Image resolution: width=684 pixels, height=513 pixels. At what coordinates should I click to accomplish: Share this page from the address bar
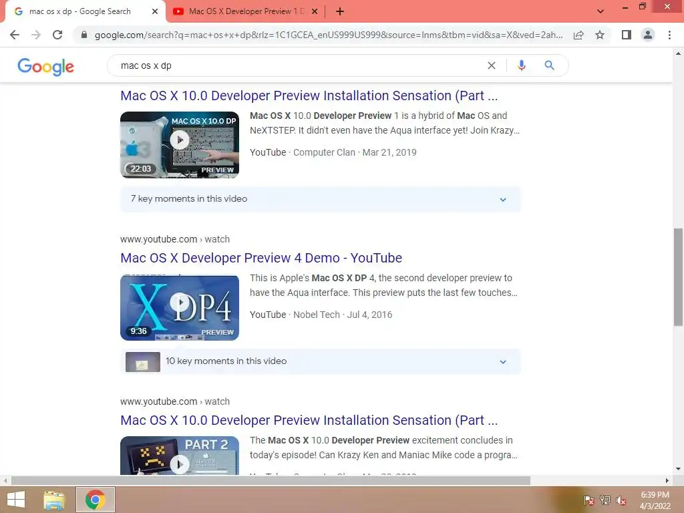pos(578,35)
